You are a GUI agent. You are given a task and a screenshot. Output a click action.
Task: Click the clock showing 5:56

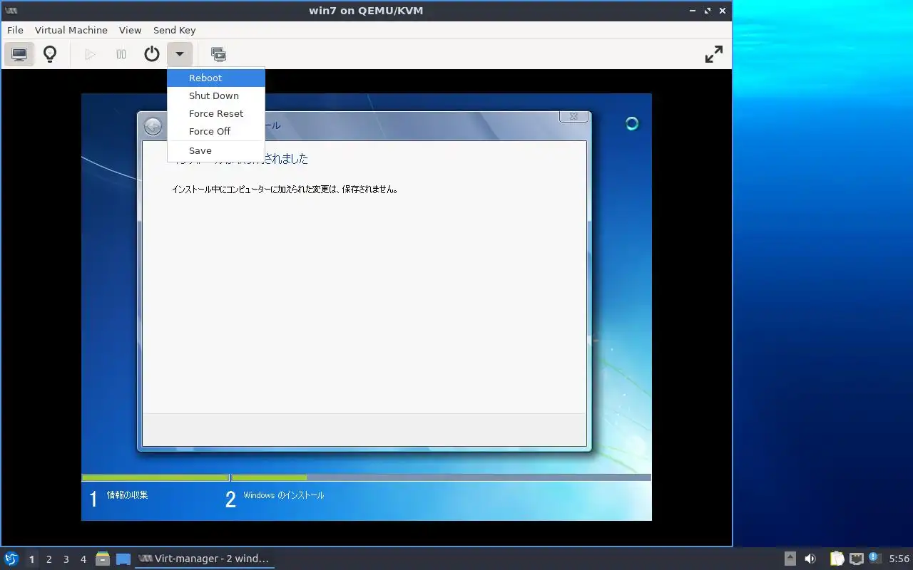(x=899, y=559)
